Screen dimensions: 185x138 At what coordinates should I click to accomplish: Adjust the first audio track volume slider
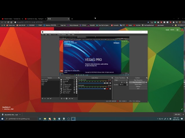point(92,83)
